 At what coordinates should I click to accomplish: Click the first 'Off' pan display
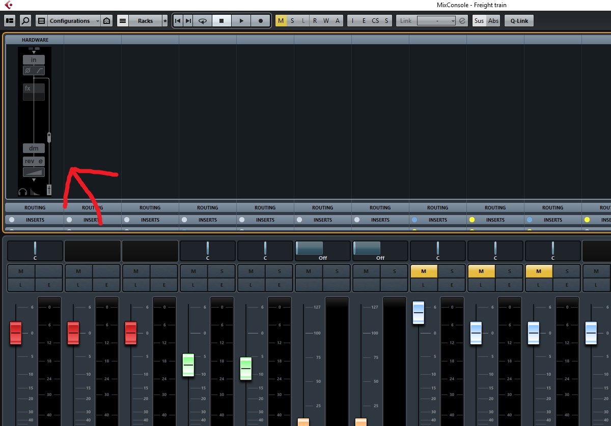click(x=323, y=250)
